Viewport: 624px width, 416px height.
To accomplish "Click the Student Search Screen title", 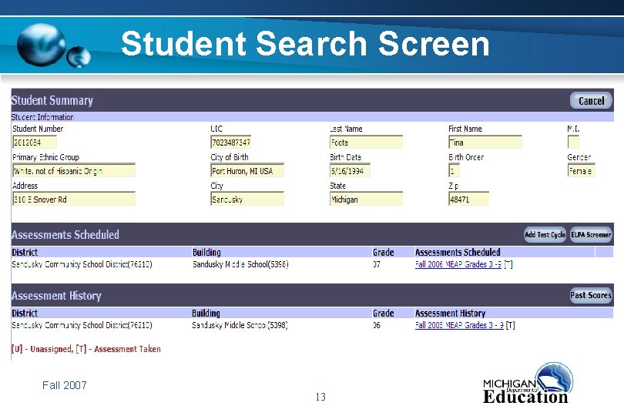I will [305, 44].
